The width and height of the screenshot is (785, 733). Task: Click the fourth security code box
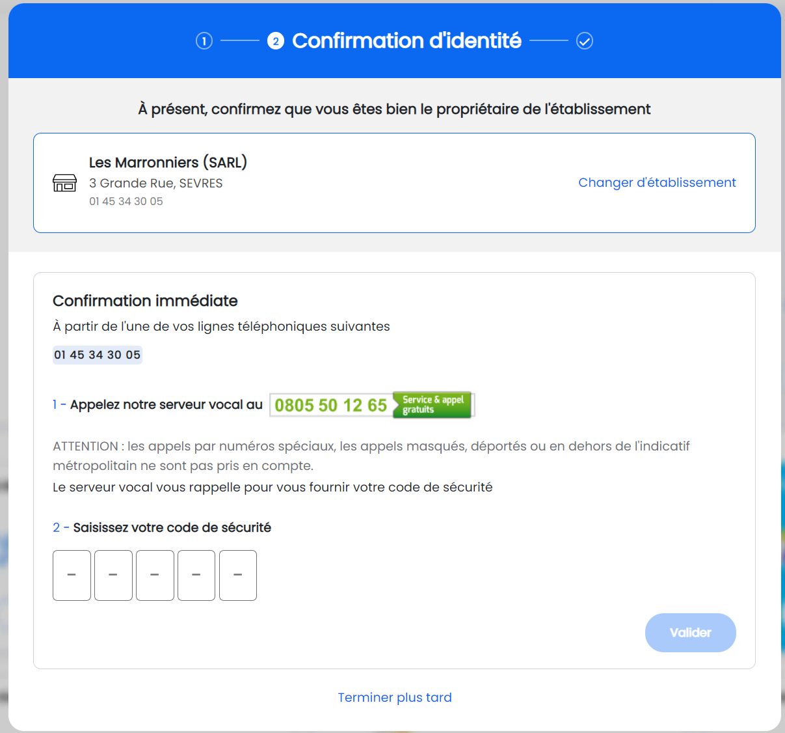pos(196,575)
